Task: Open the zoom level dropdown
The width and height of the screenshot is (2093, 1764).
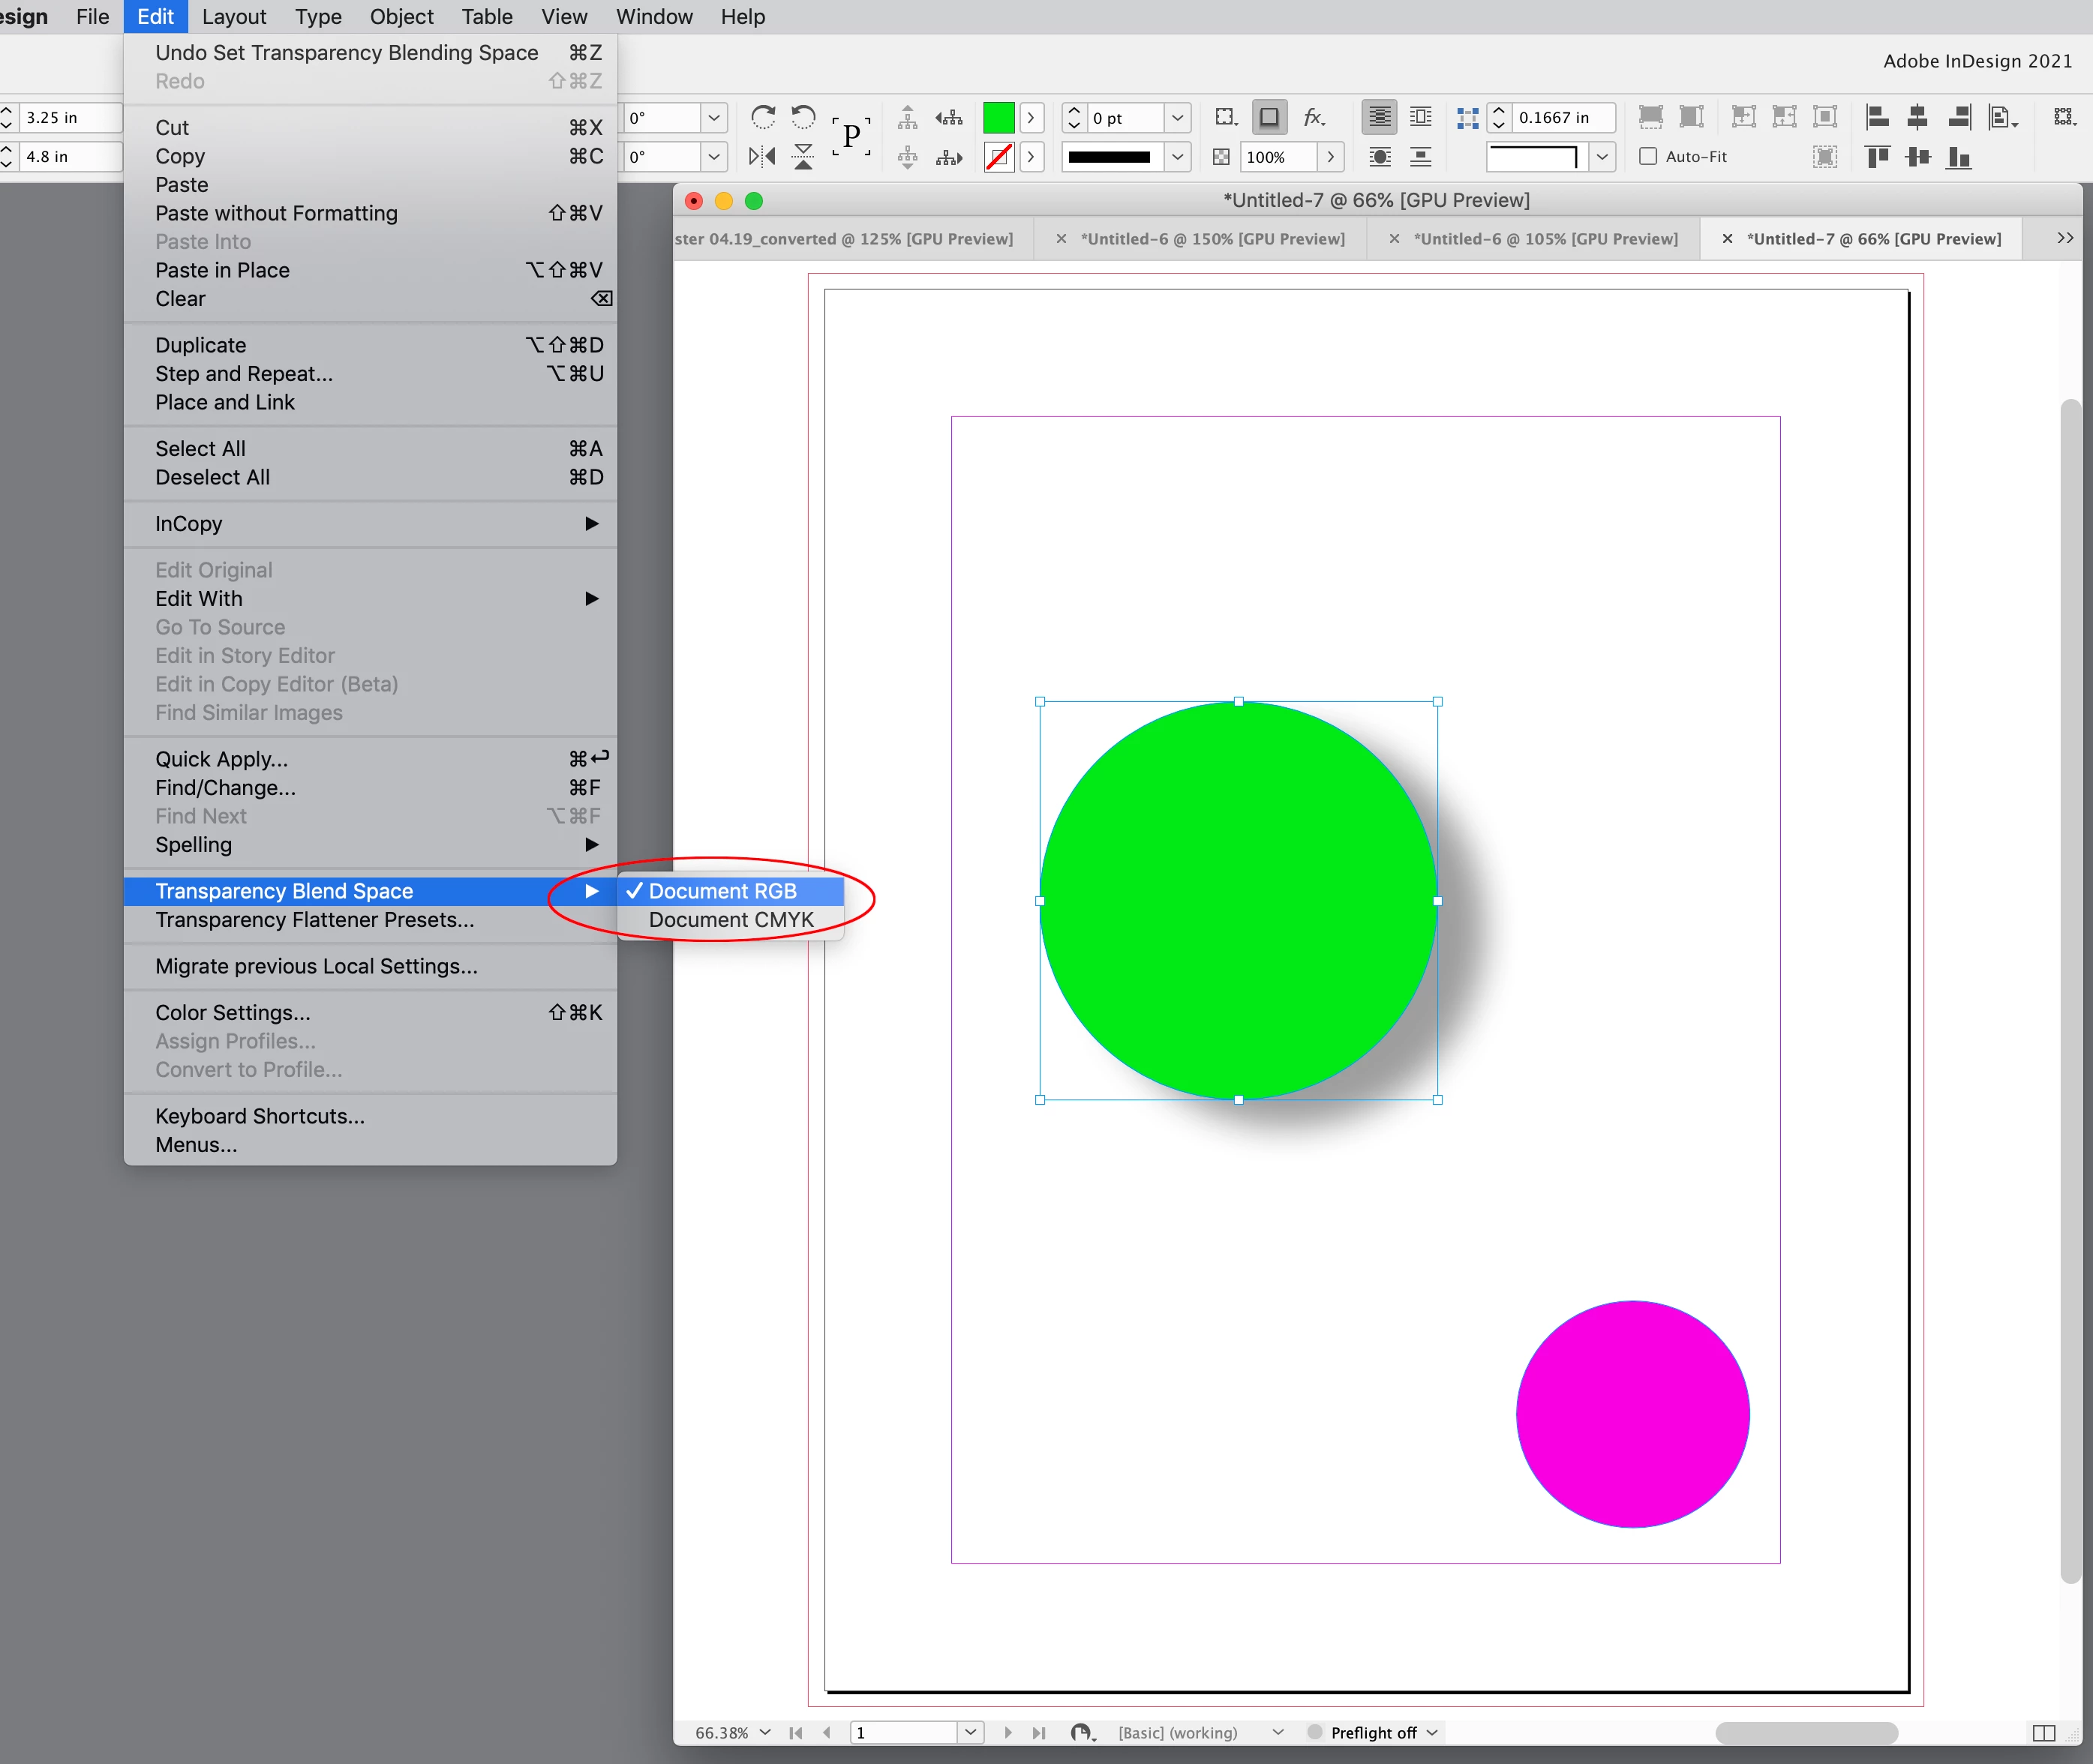Action: point(765,1732)
